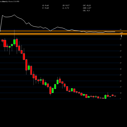Image resolution: width=127 pixels, height=127 pixels.
Task: Click the 'OL: 8.5' readout
Action: click(x=86, y=11)
